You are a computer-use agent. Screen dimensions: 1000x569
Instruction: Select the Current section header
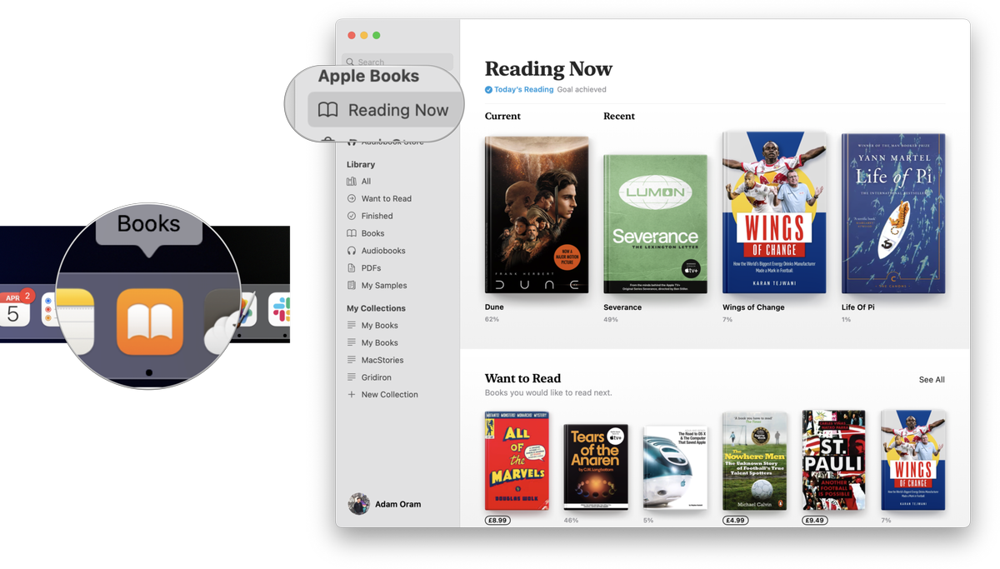pyautogui.click(x=502, y=116)
